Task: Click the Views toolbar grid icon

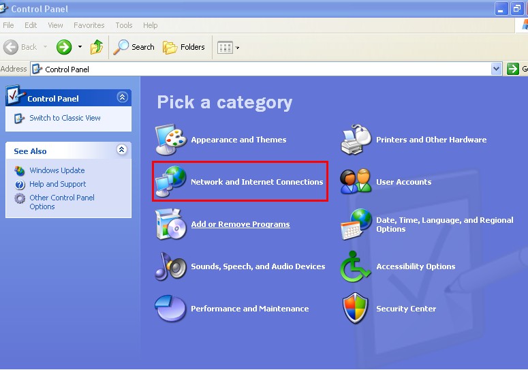Action: point(225,48)
